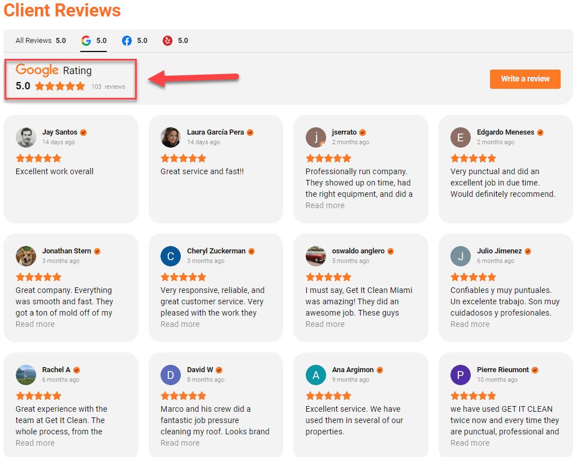Image resolution: width=581 pixels, height=457 pixels.
Task: Select the Google reviews tab icon
Action: tap(86, 40)
